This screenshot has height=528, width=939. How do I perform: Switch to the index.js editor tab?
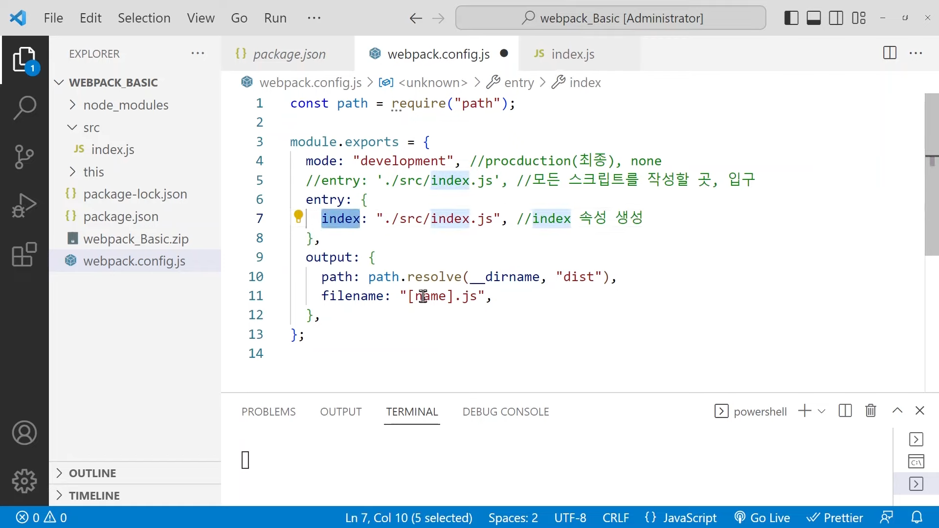click(x=572, y=54)
